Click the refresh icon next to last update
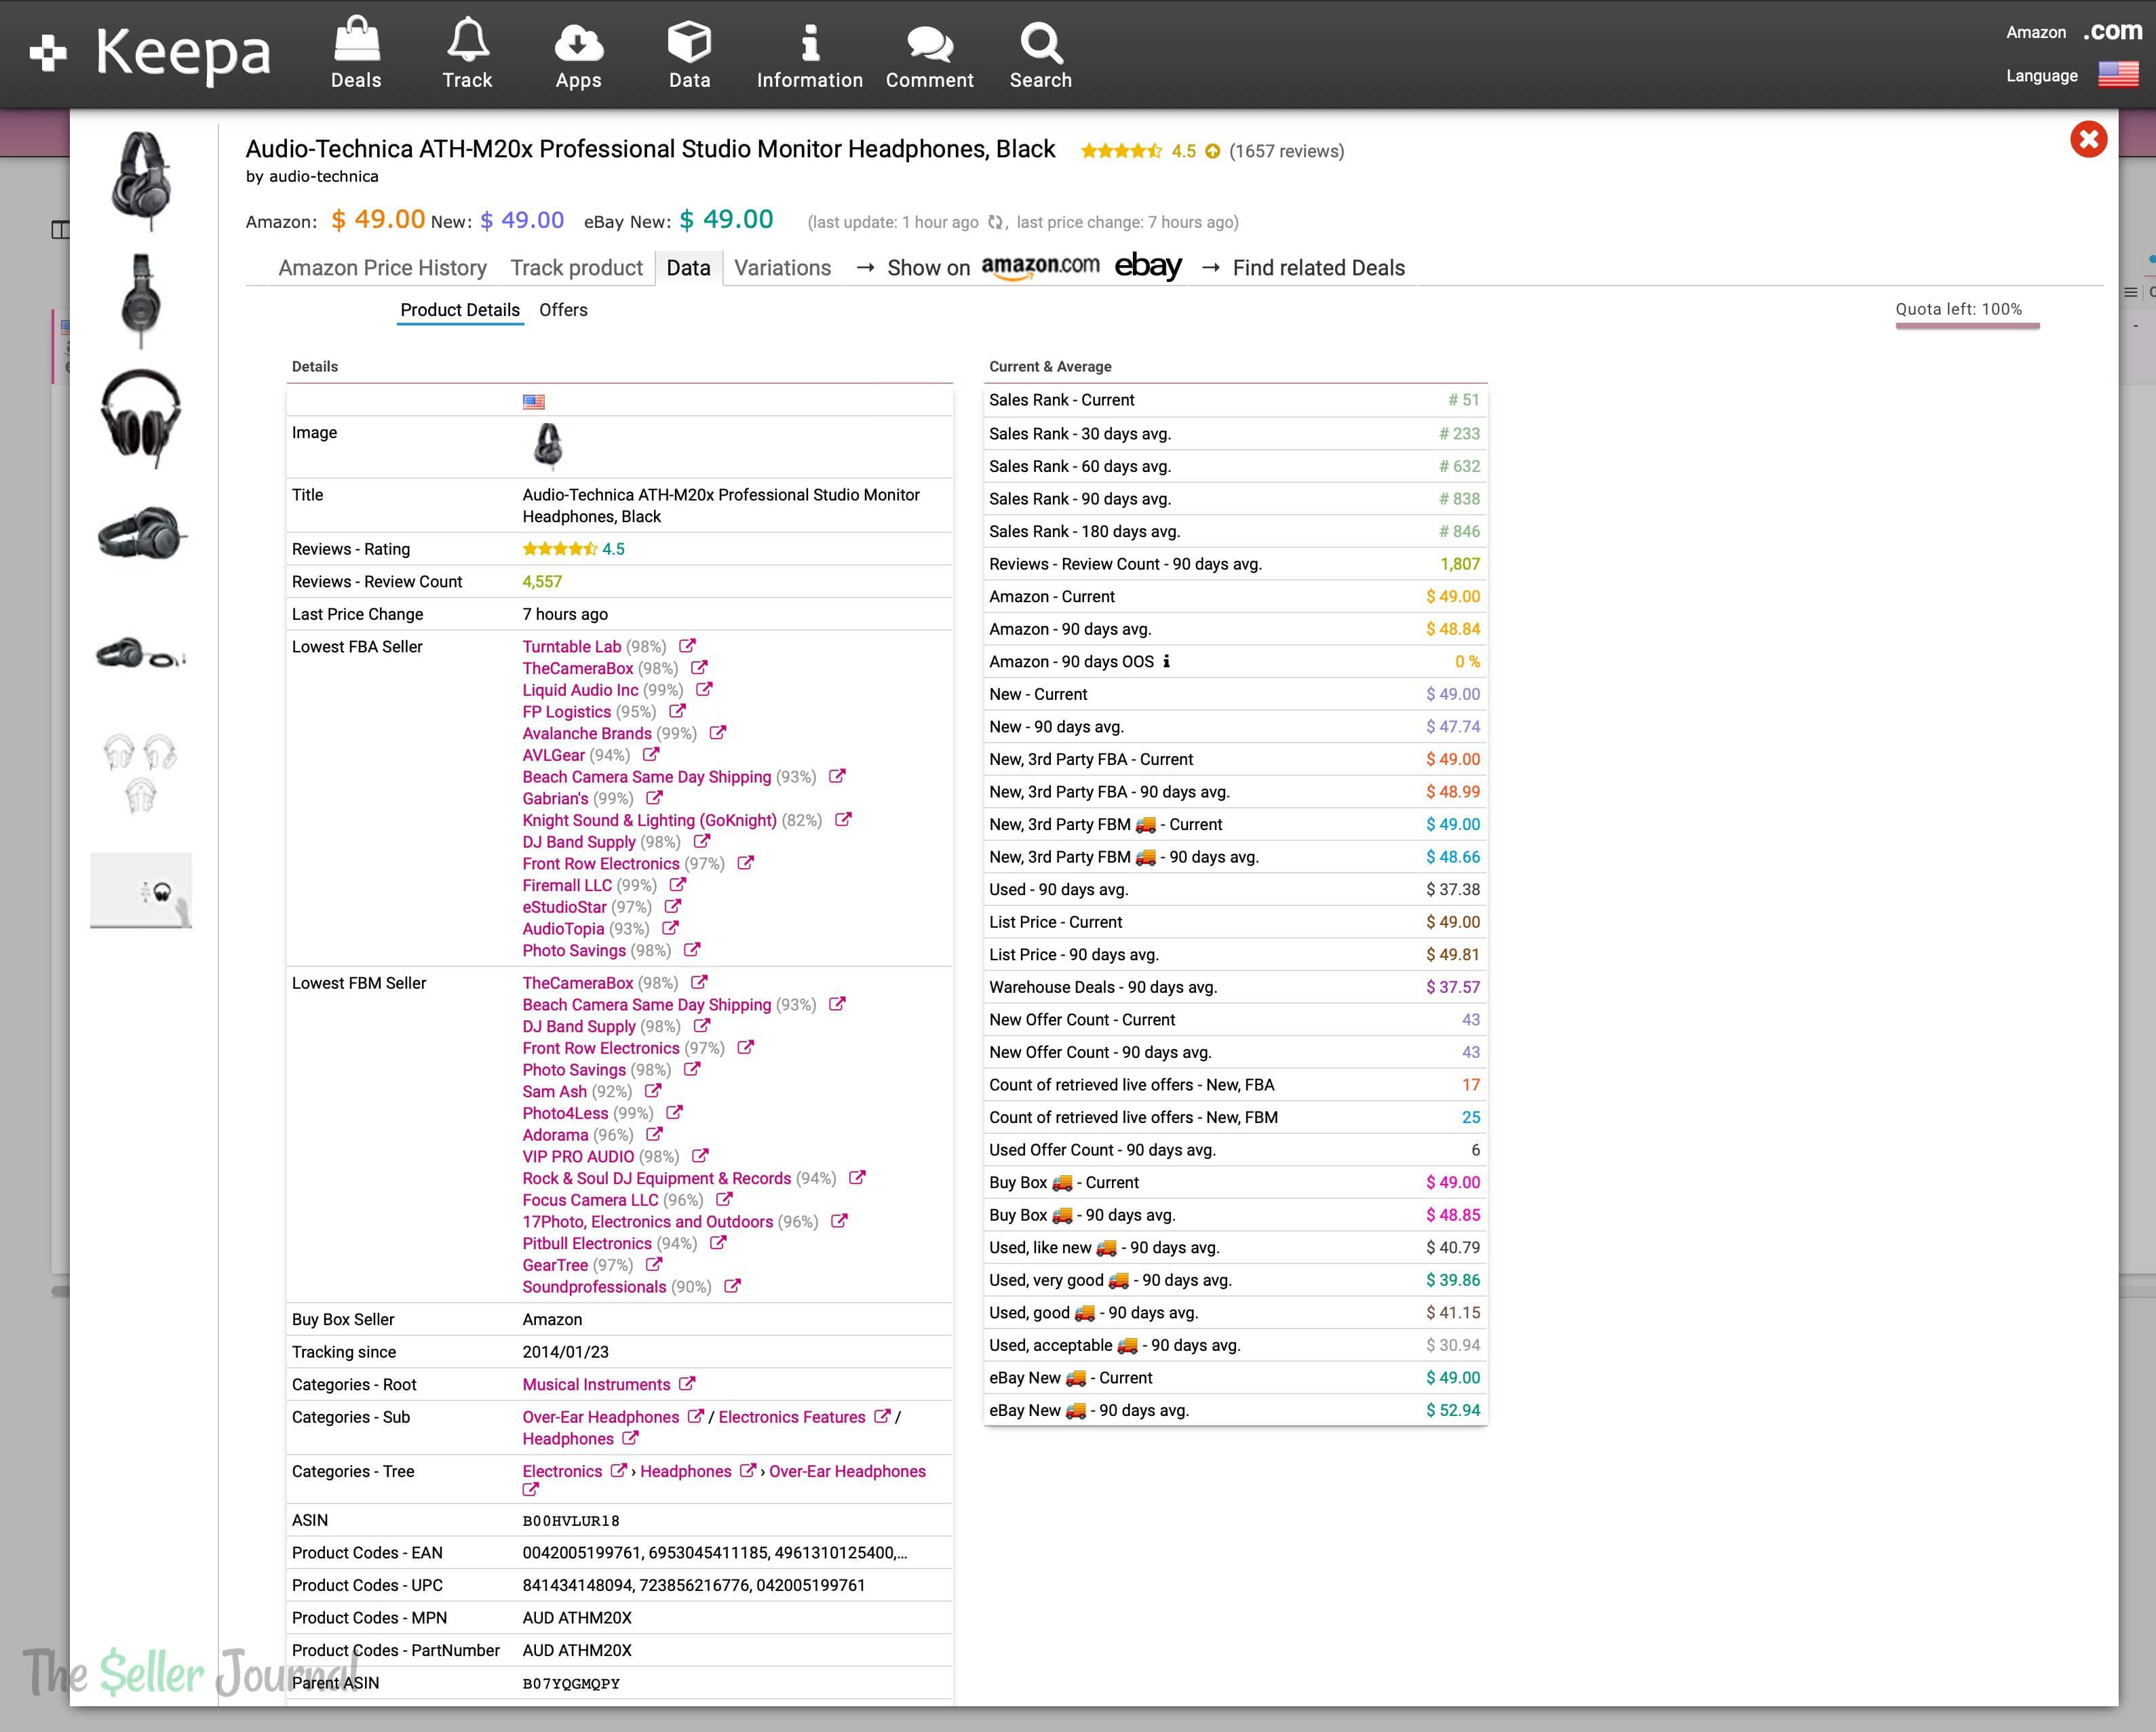 click(x=996, y=222)
